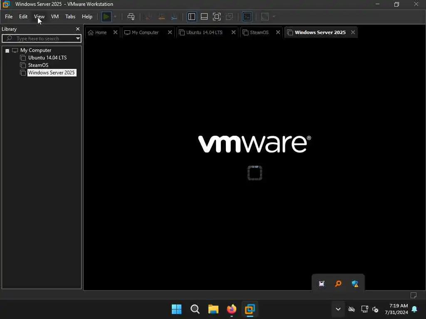The image size is (426, 319).
Task: Open stretch guest options dropdown arrow
Action: tap(274, 17)
